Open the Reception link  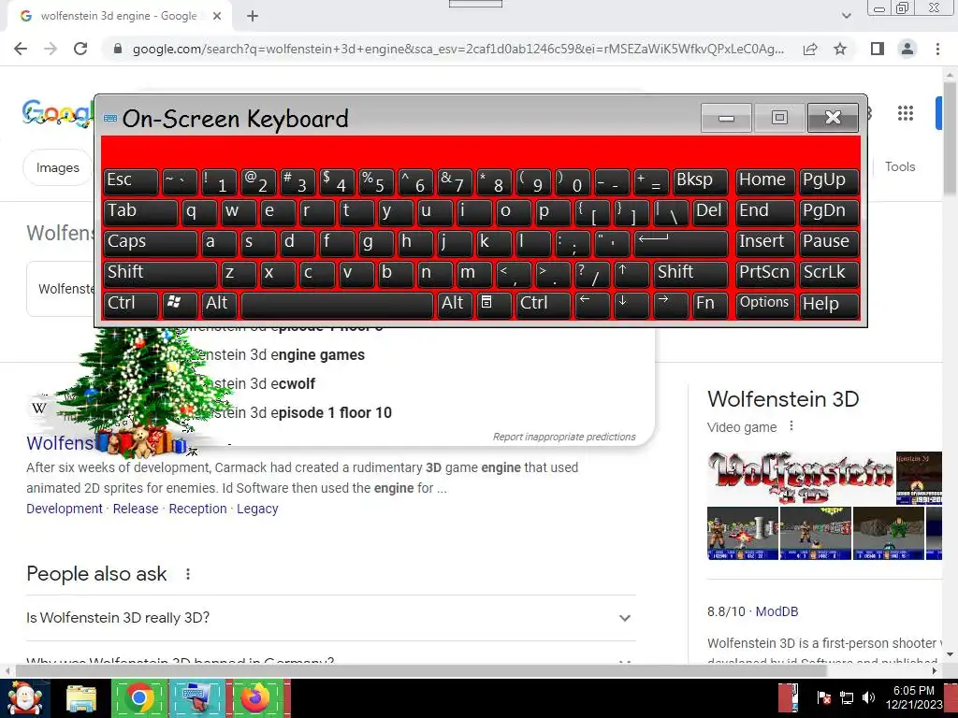[197, 509]
